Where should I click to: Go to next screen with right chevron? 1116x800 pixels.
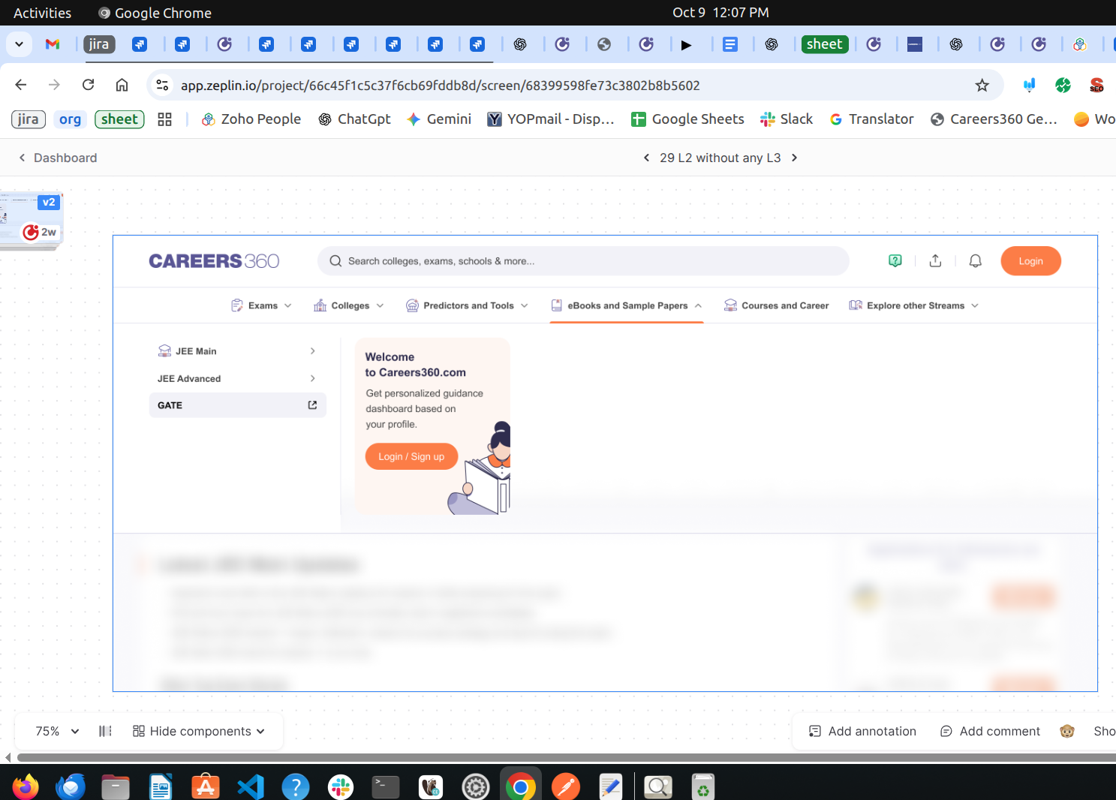coord(795,158)
